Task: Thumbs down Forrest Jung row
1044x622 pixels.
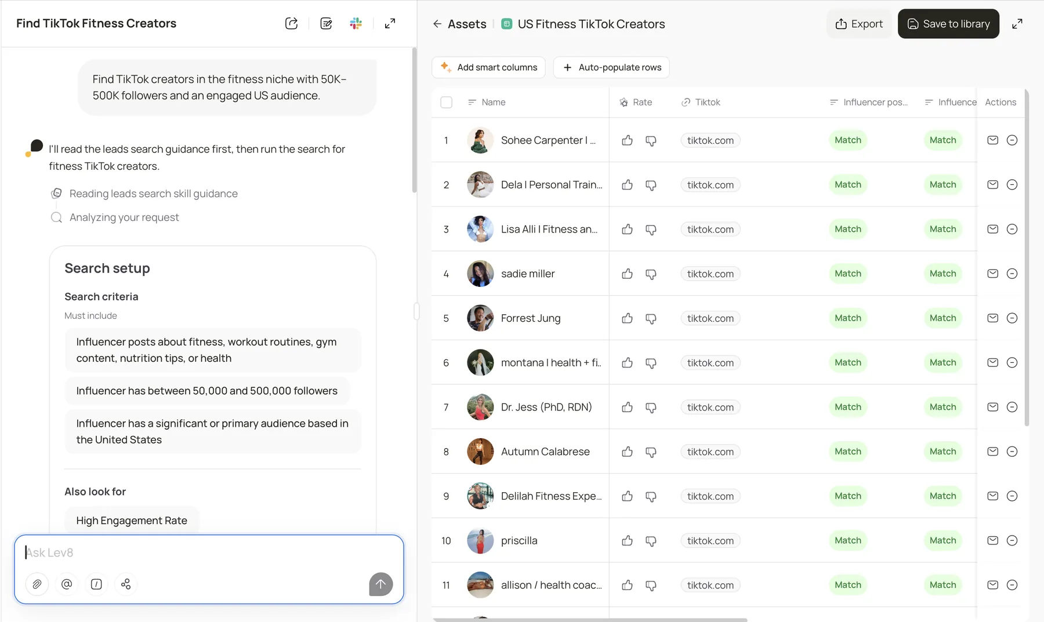Action: pyautogui.click(x=651, y=318)
